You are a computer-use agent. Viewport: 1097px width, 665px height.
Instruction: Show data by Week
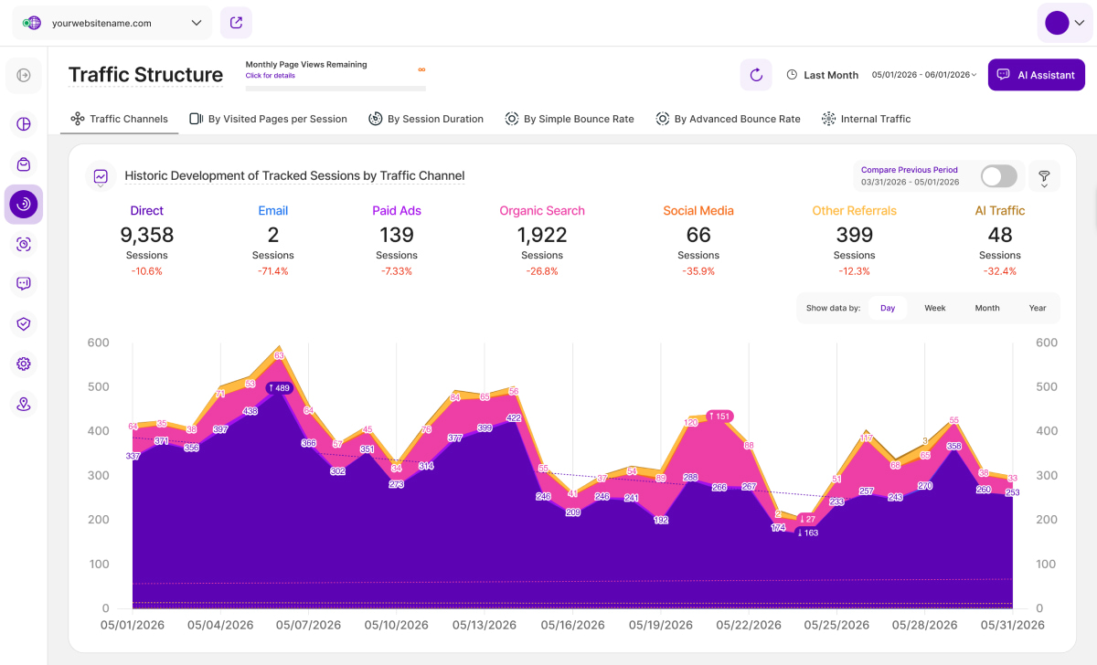click(934, 308)
